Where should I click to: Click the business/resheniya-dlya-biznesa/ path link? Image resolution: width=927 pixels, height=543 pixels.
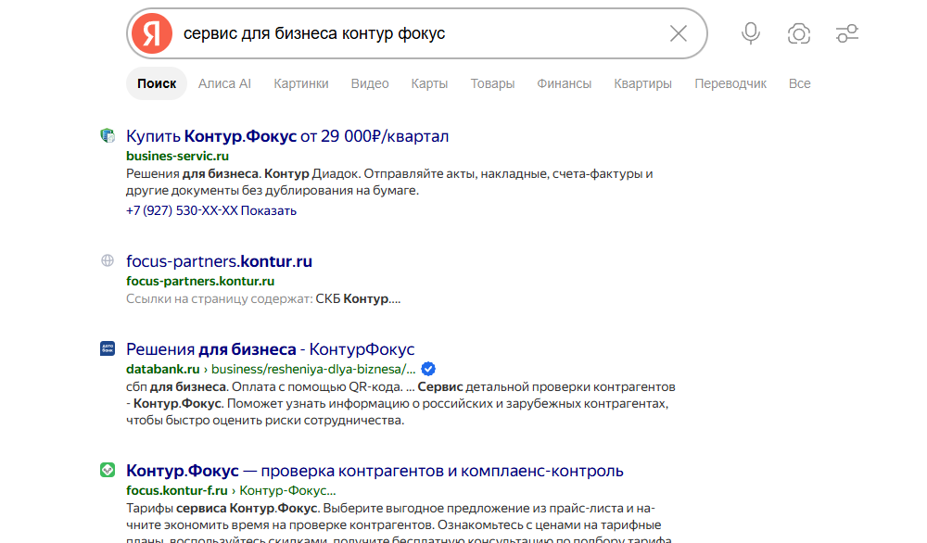[x=313, y=370]
